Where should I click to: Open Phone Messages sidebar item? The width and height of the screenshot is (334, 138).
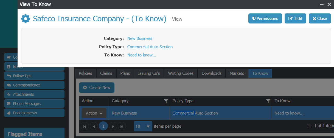click(34, 104)
